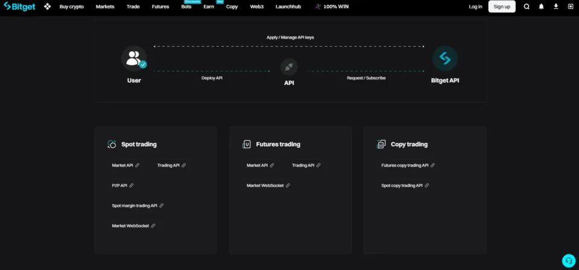Click the Hot badge above Earn
The image size is (579, 270).
(220, 2)
